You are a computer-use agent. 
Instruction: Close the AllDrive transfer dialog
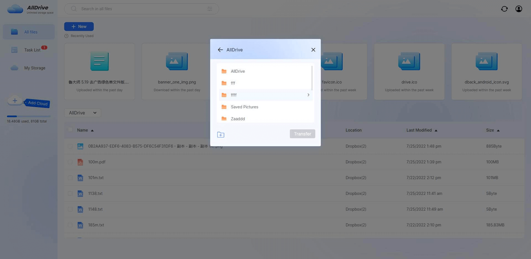coord(313,50)
